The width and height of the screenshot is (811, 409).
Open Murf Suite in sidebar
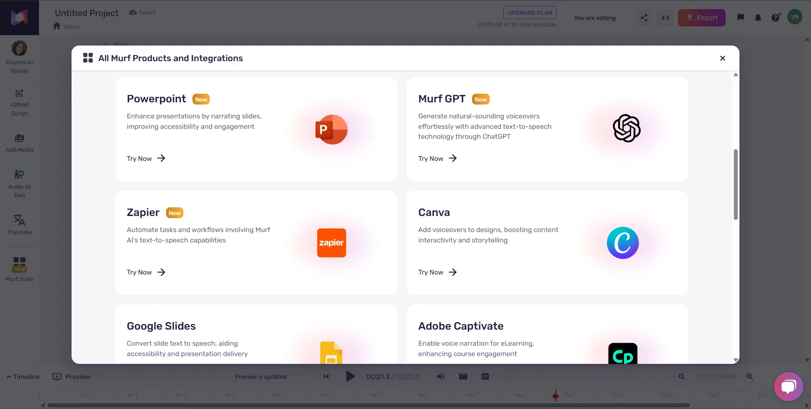click(20, 269)
